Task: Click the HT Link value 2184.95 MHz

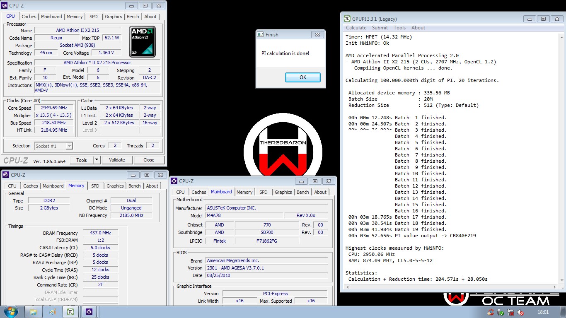Action: pyautogui.click(x=54, y=130)
